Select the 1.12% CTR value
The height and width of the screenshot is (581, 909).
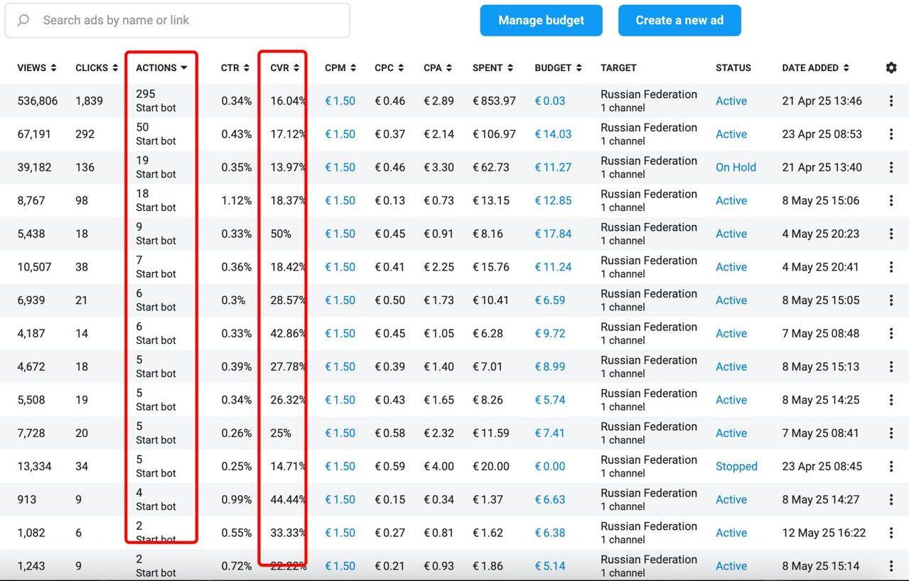237,201
